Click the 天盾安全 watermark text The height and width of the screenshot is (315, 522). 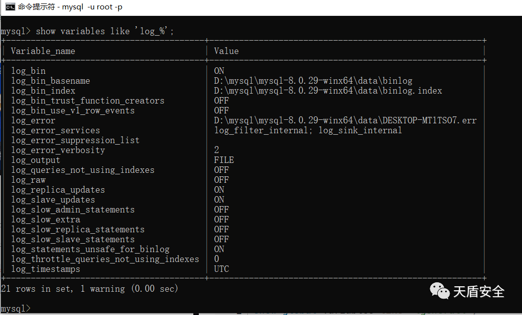coord(478,291)
